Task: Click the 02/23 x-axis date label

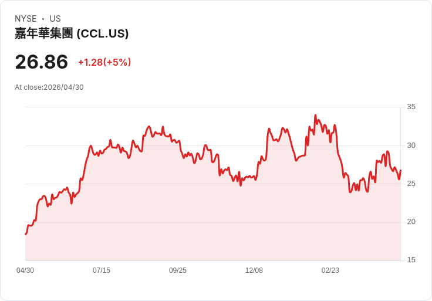Action: pos(330,270)
